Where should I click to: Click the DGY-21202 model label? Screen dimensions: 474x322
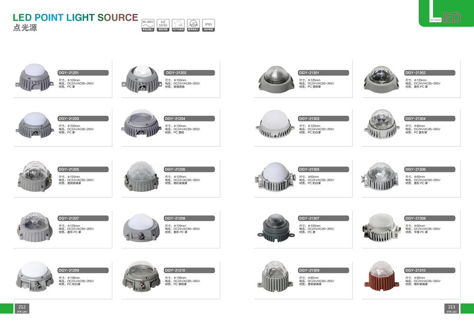(x=189, y=73)
